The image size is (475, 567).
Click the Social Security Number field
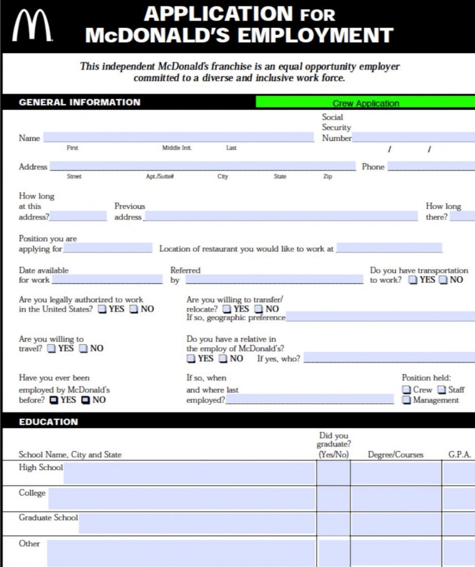(x=414, y=137)
